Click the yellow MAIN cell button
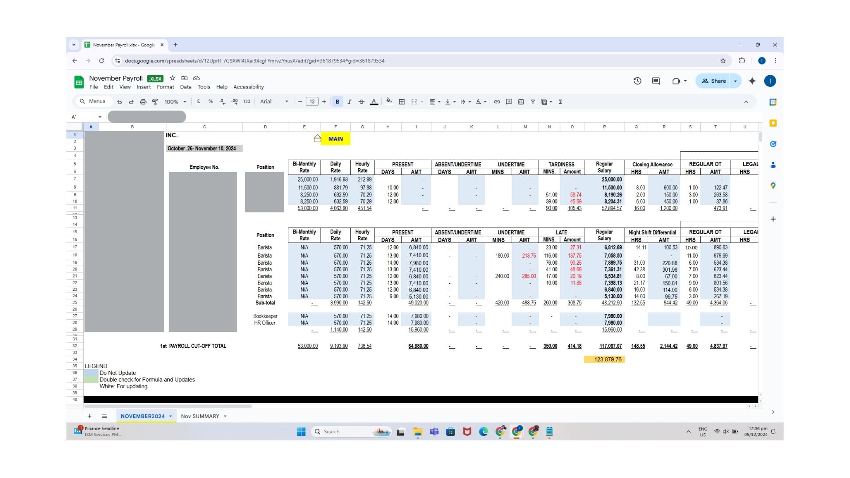This screenshot has height=478, width=850. [x=336, y=139]
